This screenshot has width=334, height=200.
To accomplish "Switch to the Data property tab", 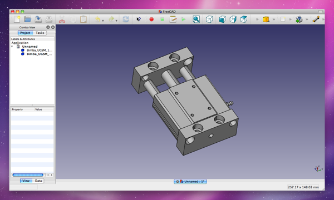I will [38, 181].
